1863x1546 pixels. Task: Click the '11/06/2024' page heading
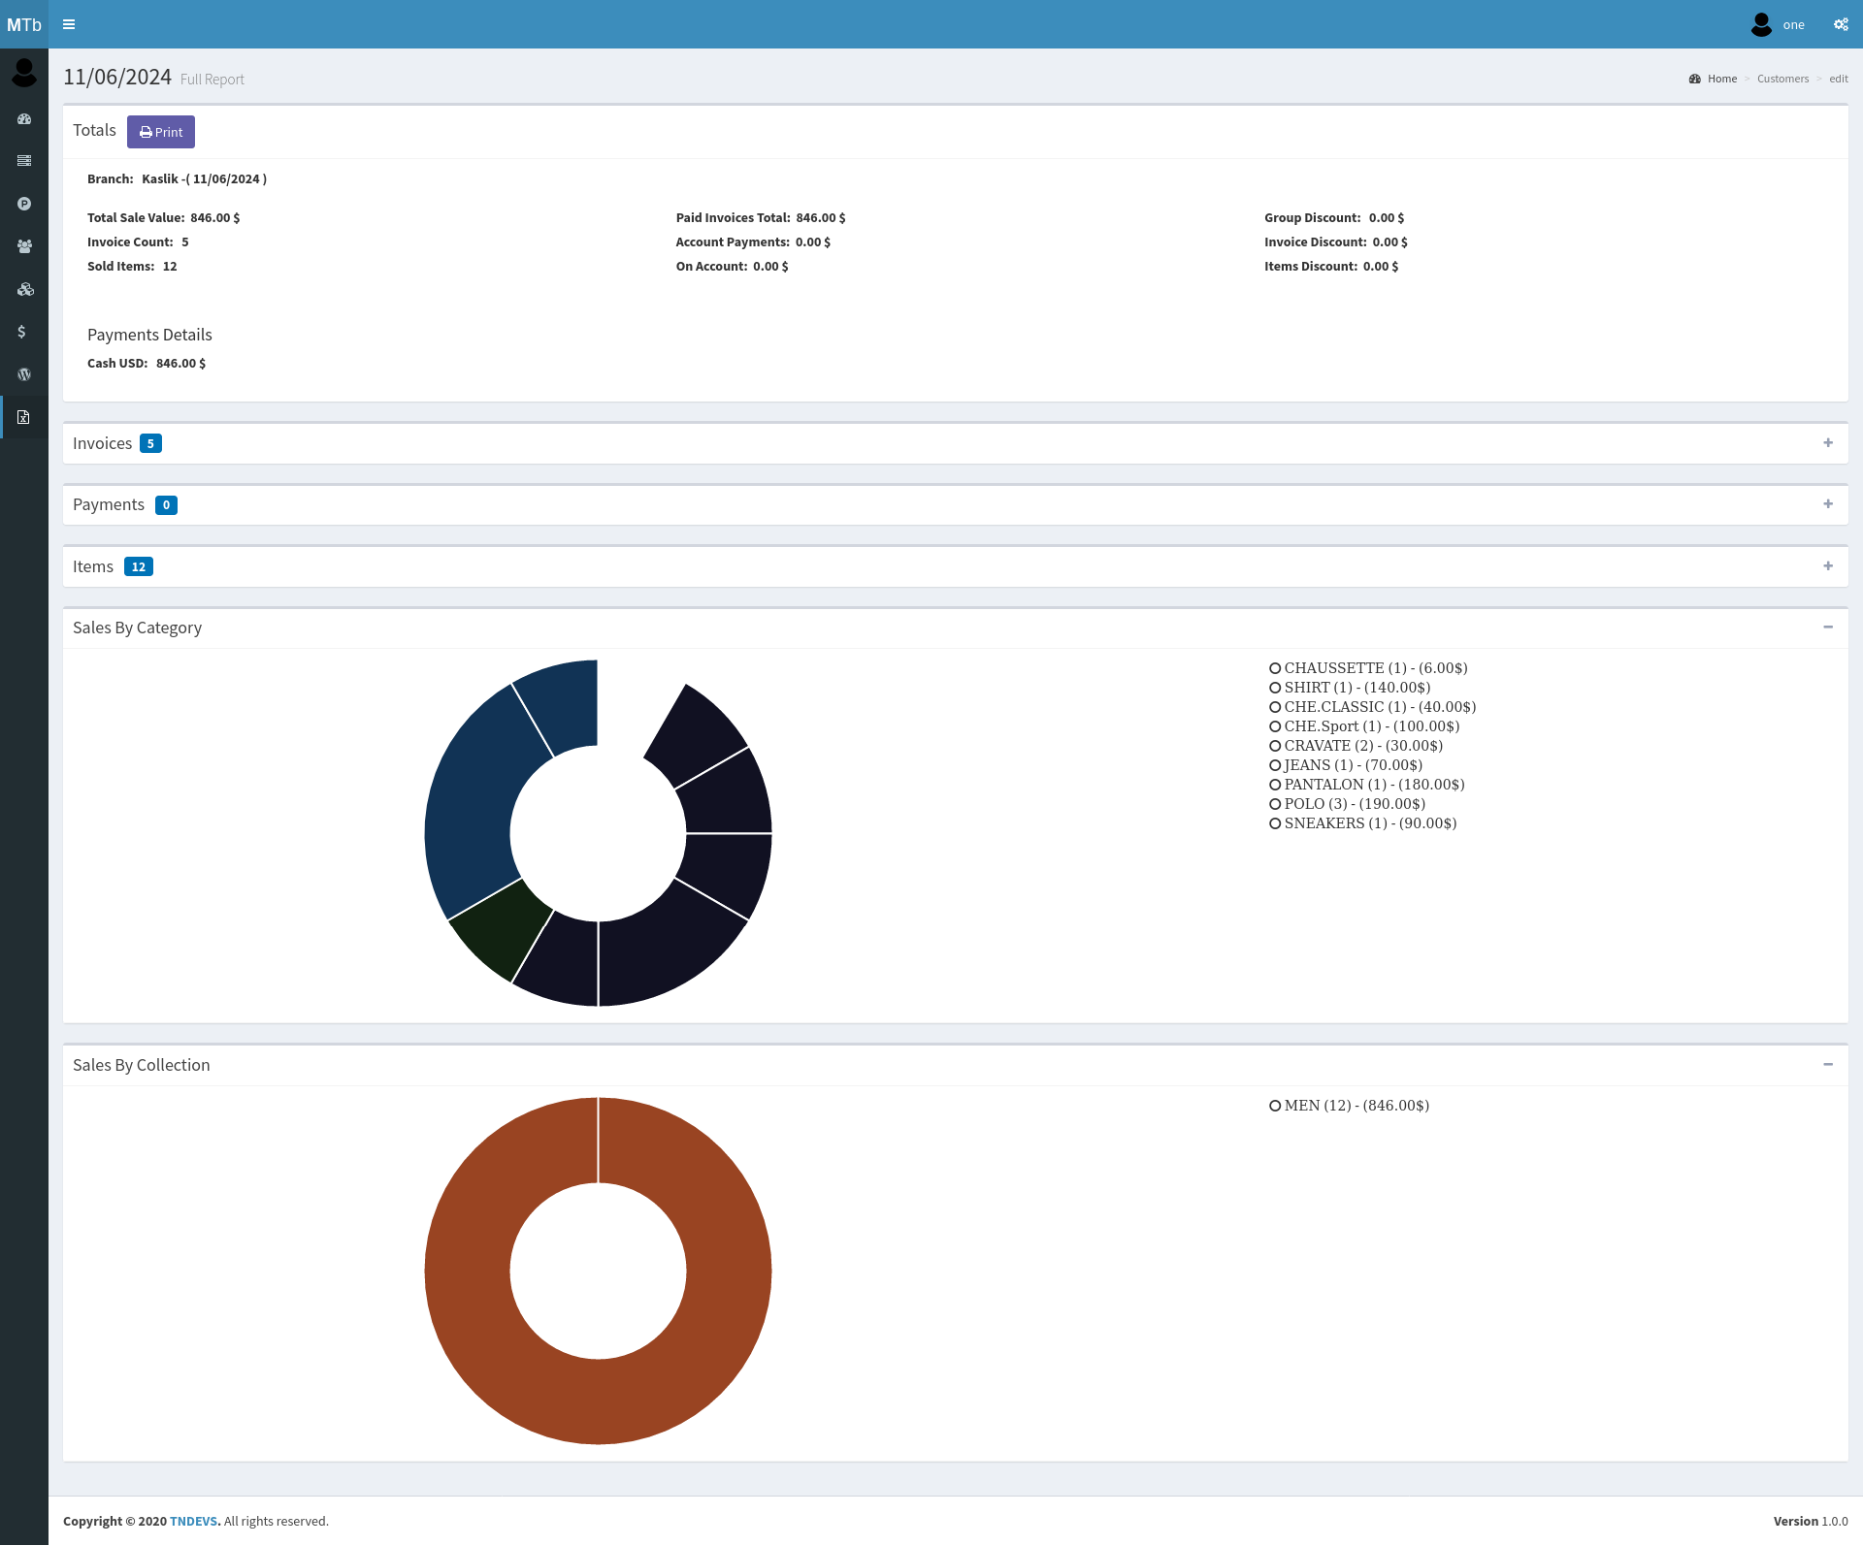pos(117,77)
